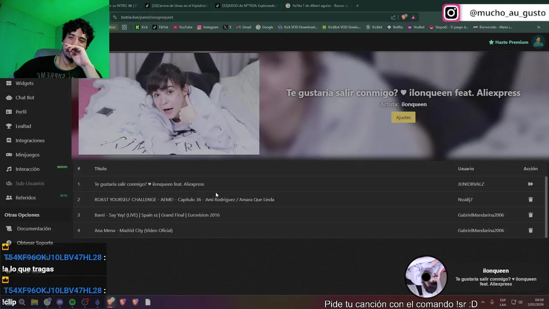This screenshot has height=309, width=549.
Task: Select song row Te gustaría salir conmigo?
Action: (x=309, y=184)
